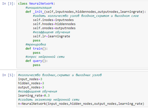The image size is (148, 111).
Task: Click the 'self.onodes=outputnodes' line
Action: (x=54, y=28)
